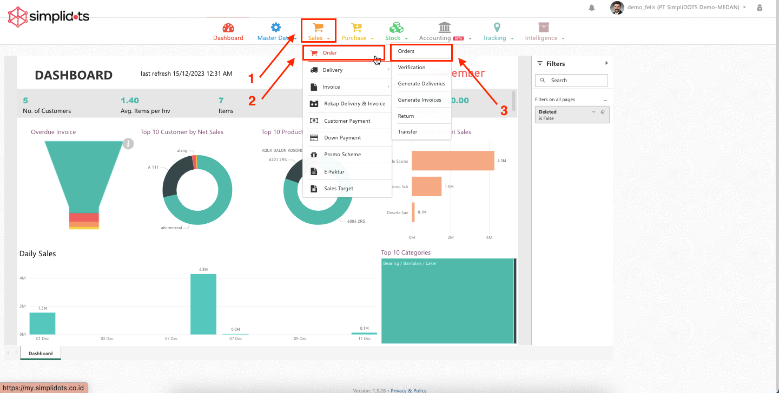Select Generate Invoices submenu item
Image resolution: width=779 pixels, height=393 pixels.
pos(419,100)
